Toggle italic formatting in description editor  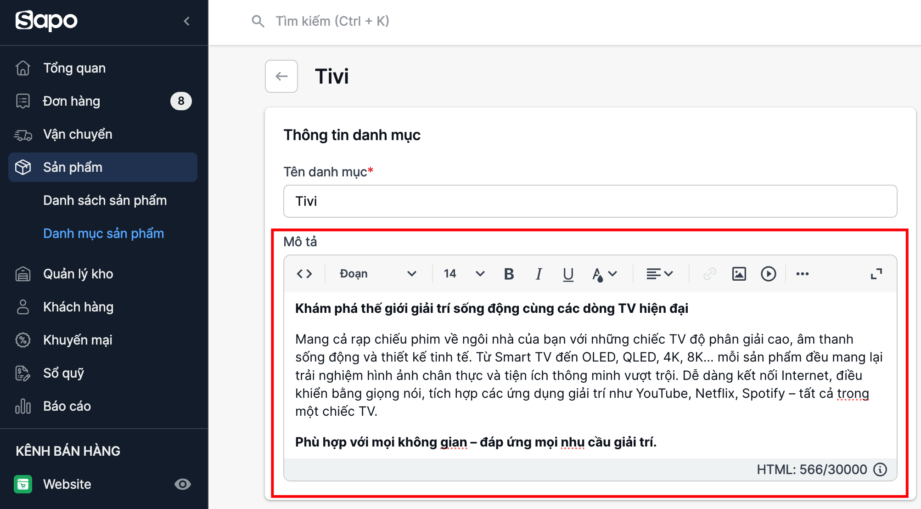tap(539, 274)
